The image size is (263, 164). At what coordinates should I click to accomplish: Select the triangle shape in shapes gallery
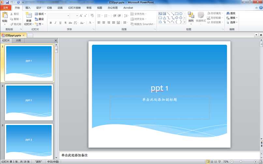point(165,18)
